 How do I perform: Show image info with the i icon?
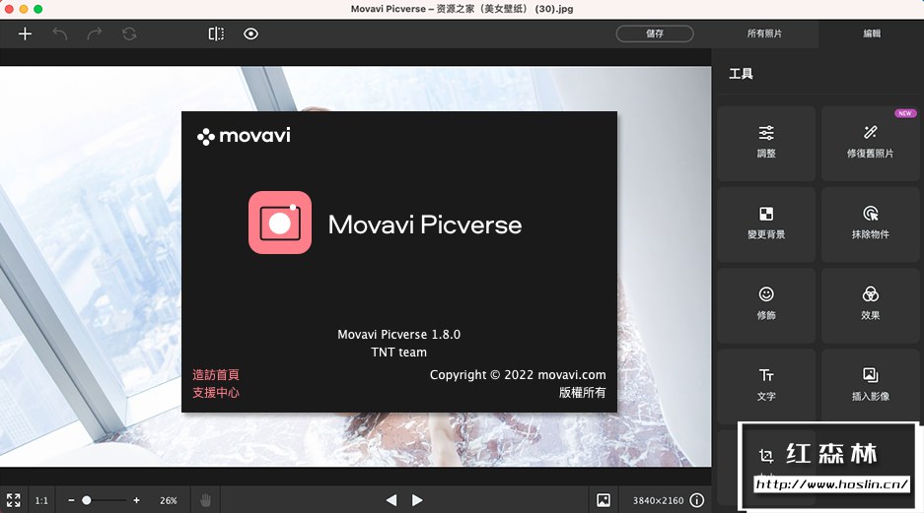[x=696, y=500]
